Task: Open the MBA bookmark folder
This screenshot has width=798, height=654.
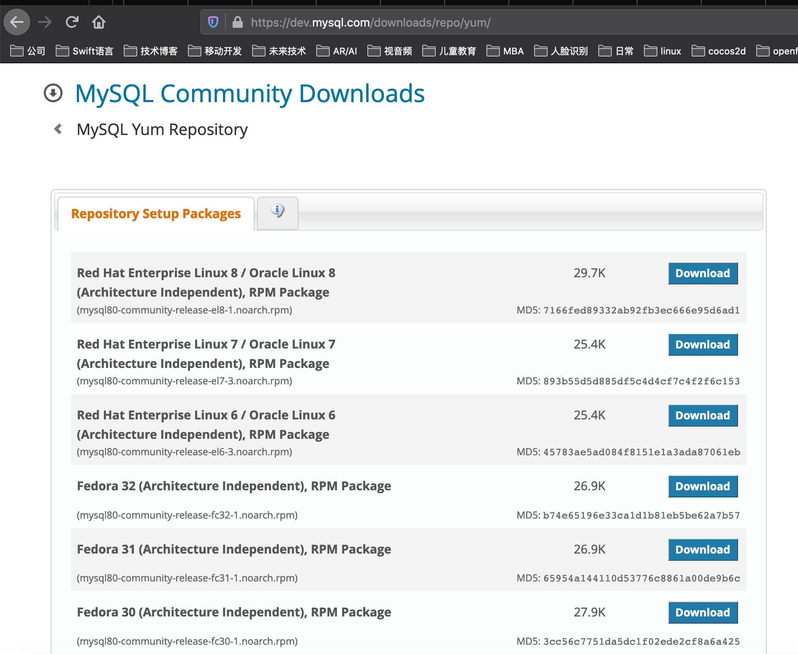Action: [x=505, y=51]
